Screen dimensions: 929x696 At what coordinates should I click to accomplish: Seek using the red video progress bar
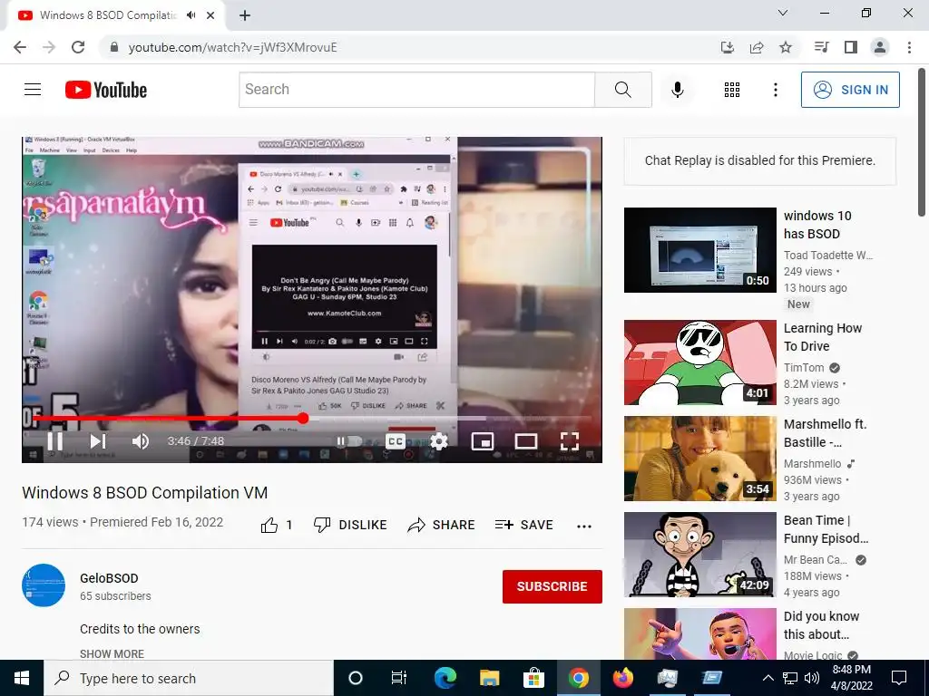pos(312,419)
